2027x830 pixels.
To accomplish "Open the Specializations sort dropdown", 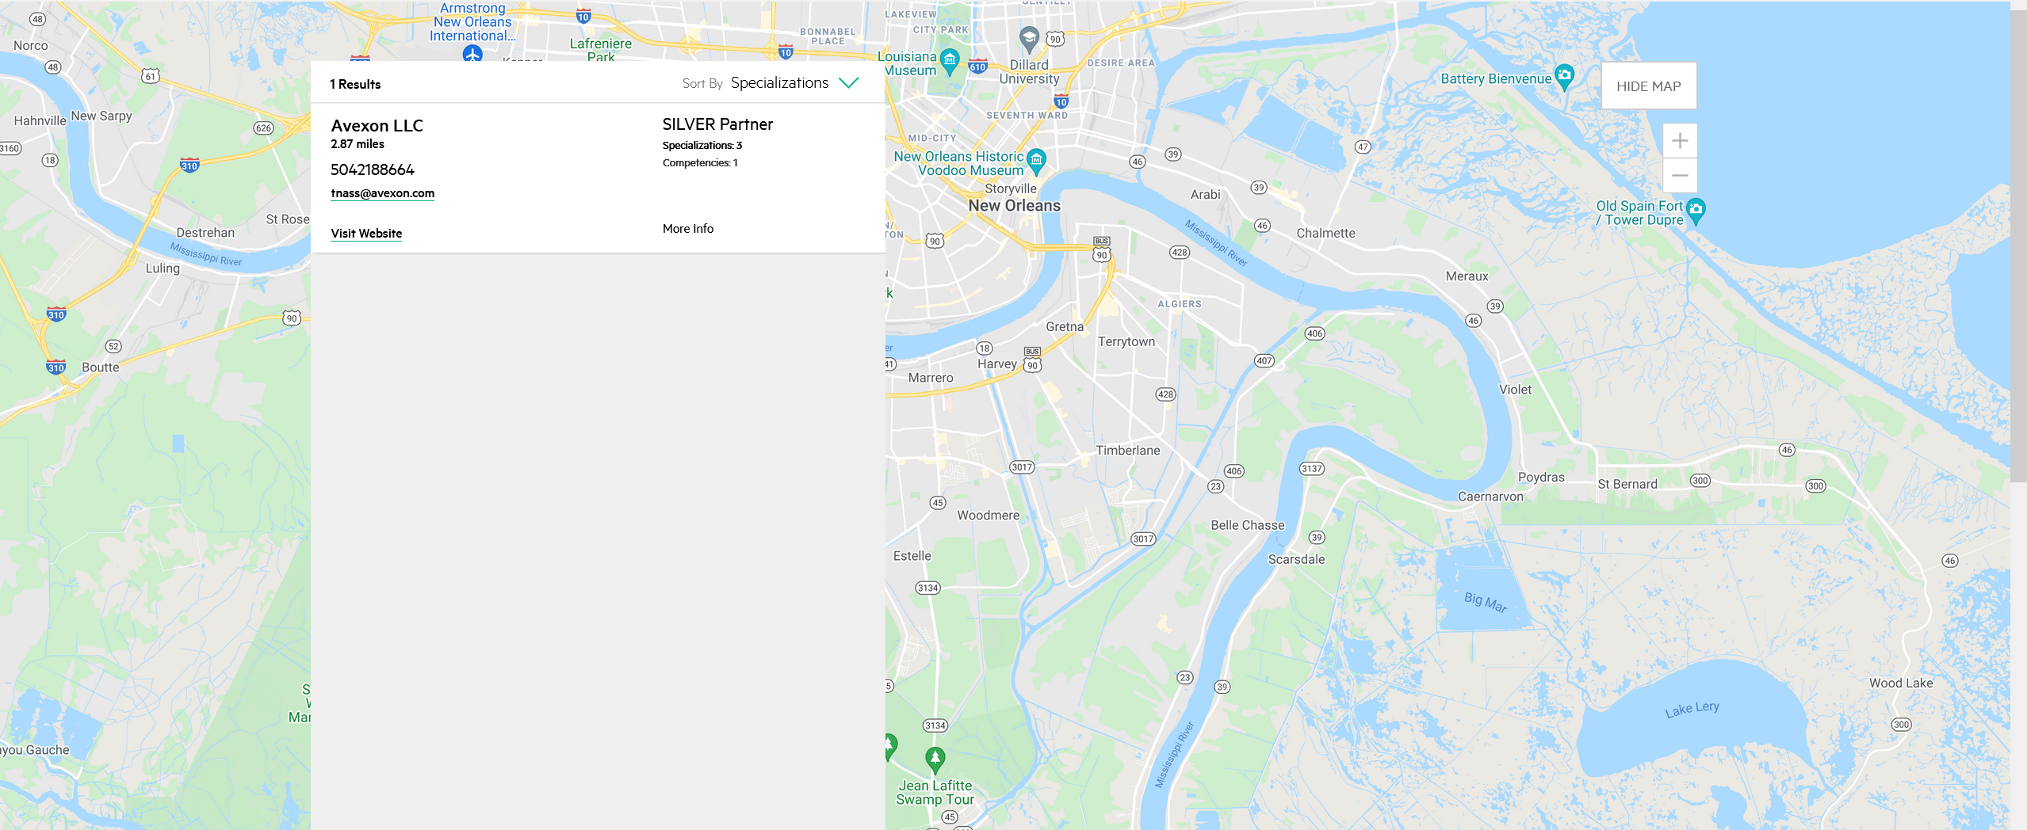I will (779, 83).
